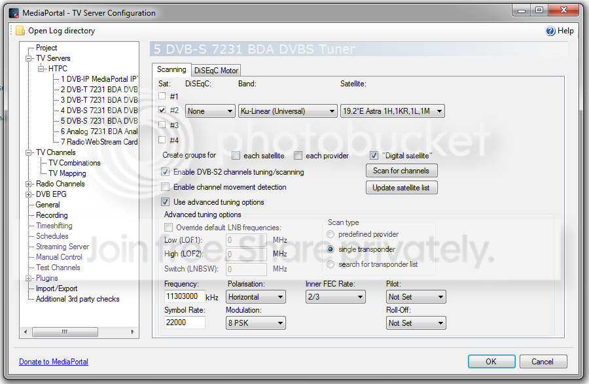The image size is (589, 384).
Task: Select predefined provider scan type
Action: tap(330, 234)
